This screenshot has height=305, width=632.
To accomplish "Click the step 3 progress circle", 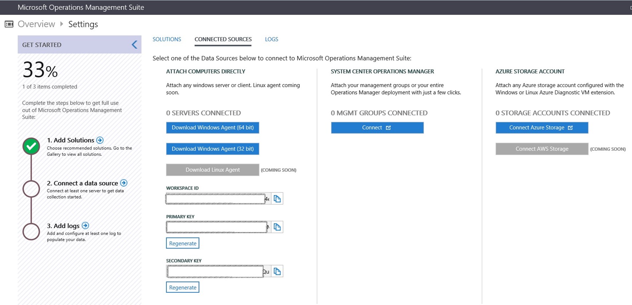I will click(31, 232).
